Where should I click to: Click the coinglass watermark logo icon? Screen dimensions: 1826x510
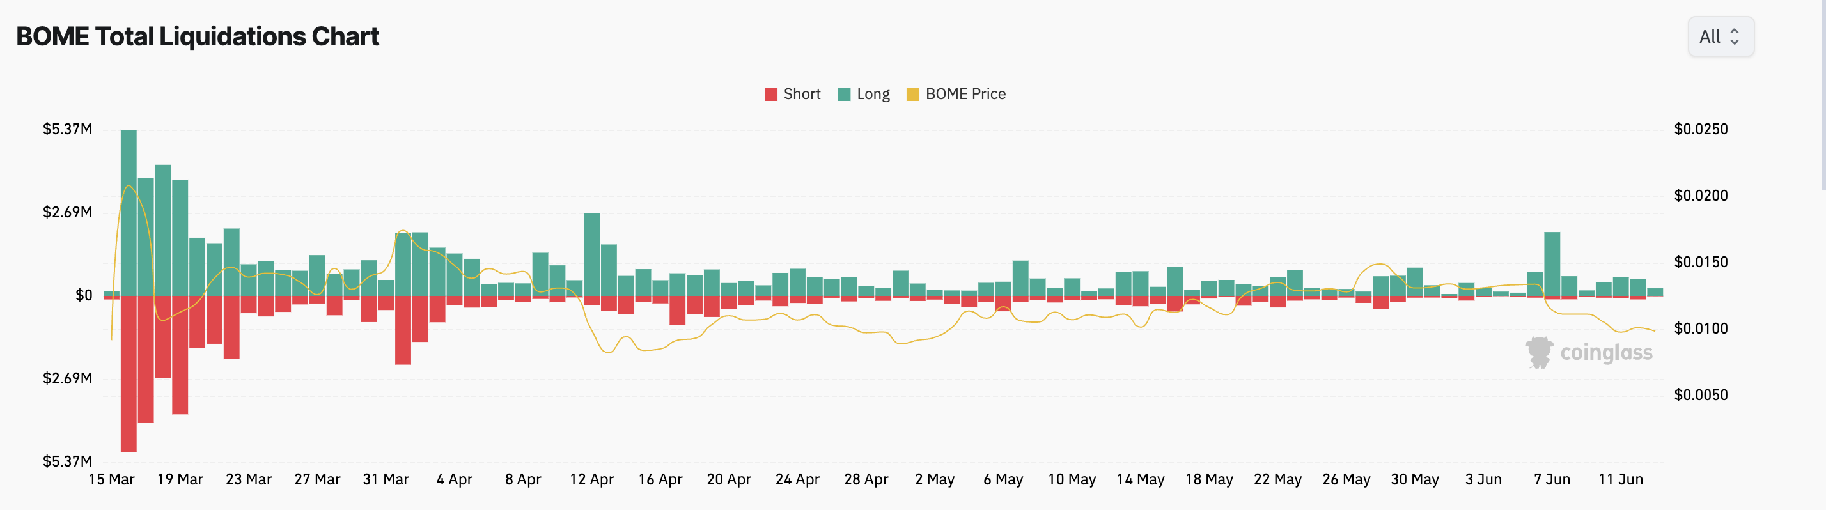tap(1538, 352)
